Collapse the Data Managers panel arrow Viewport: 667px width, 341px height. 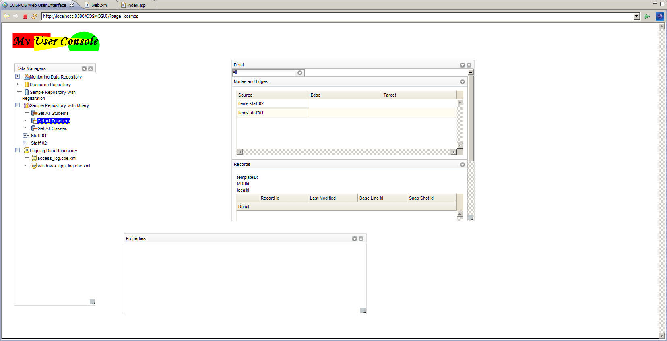84,69
